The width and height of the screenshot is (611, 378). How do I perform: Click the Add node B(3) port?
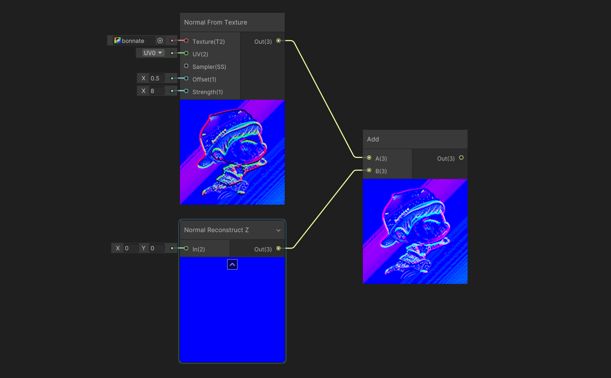[x=369, y=170]
